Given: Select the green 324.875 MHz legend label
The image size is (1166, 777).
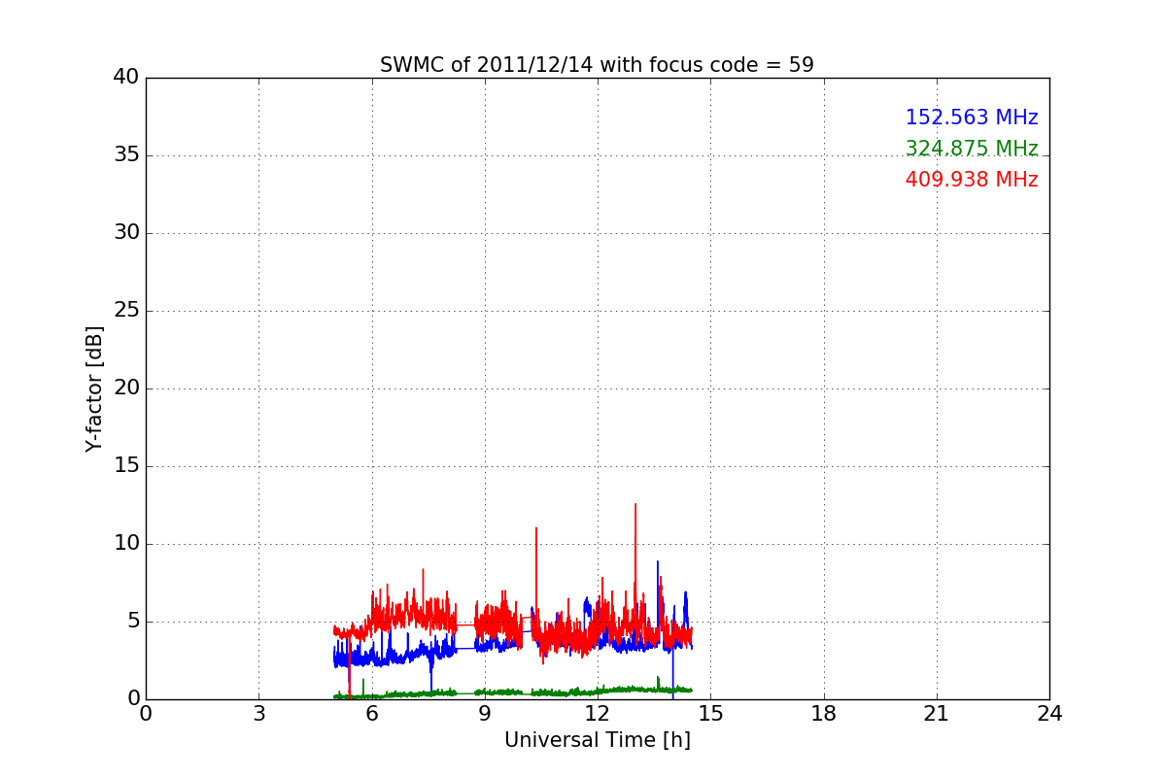Looking at the screenshot, I should [972, 149].
